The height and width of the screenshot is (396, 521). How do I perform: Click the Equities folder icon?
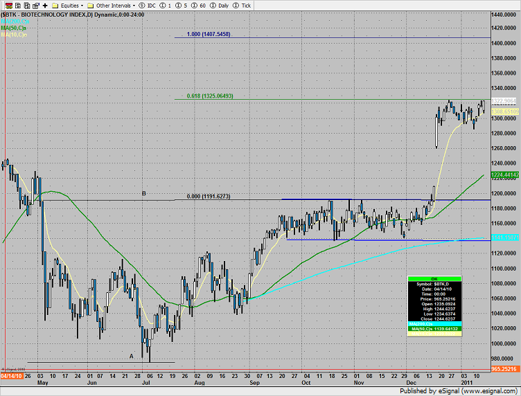(55, 6)
